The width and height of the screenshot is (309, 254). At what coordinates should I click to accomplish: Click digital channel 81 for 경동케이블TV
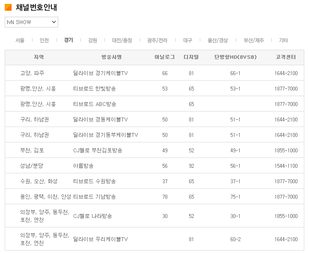click(x=191, y=120)
